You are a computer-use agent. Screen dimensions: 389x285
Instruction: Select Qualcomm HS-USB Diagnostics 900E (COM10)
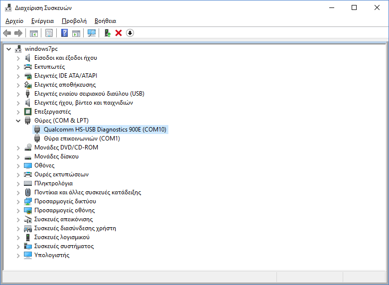point(105,130)
